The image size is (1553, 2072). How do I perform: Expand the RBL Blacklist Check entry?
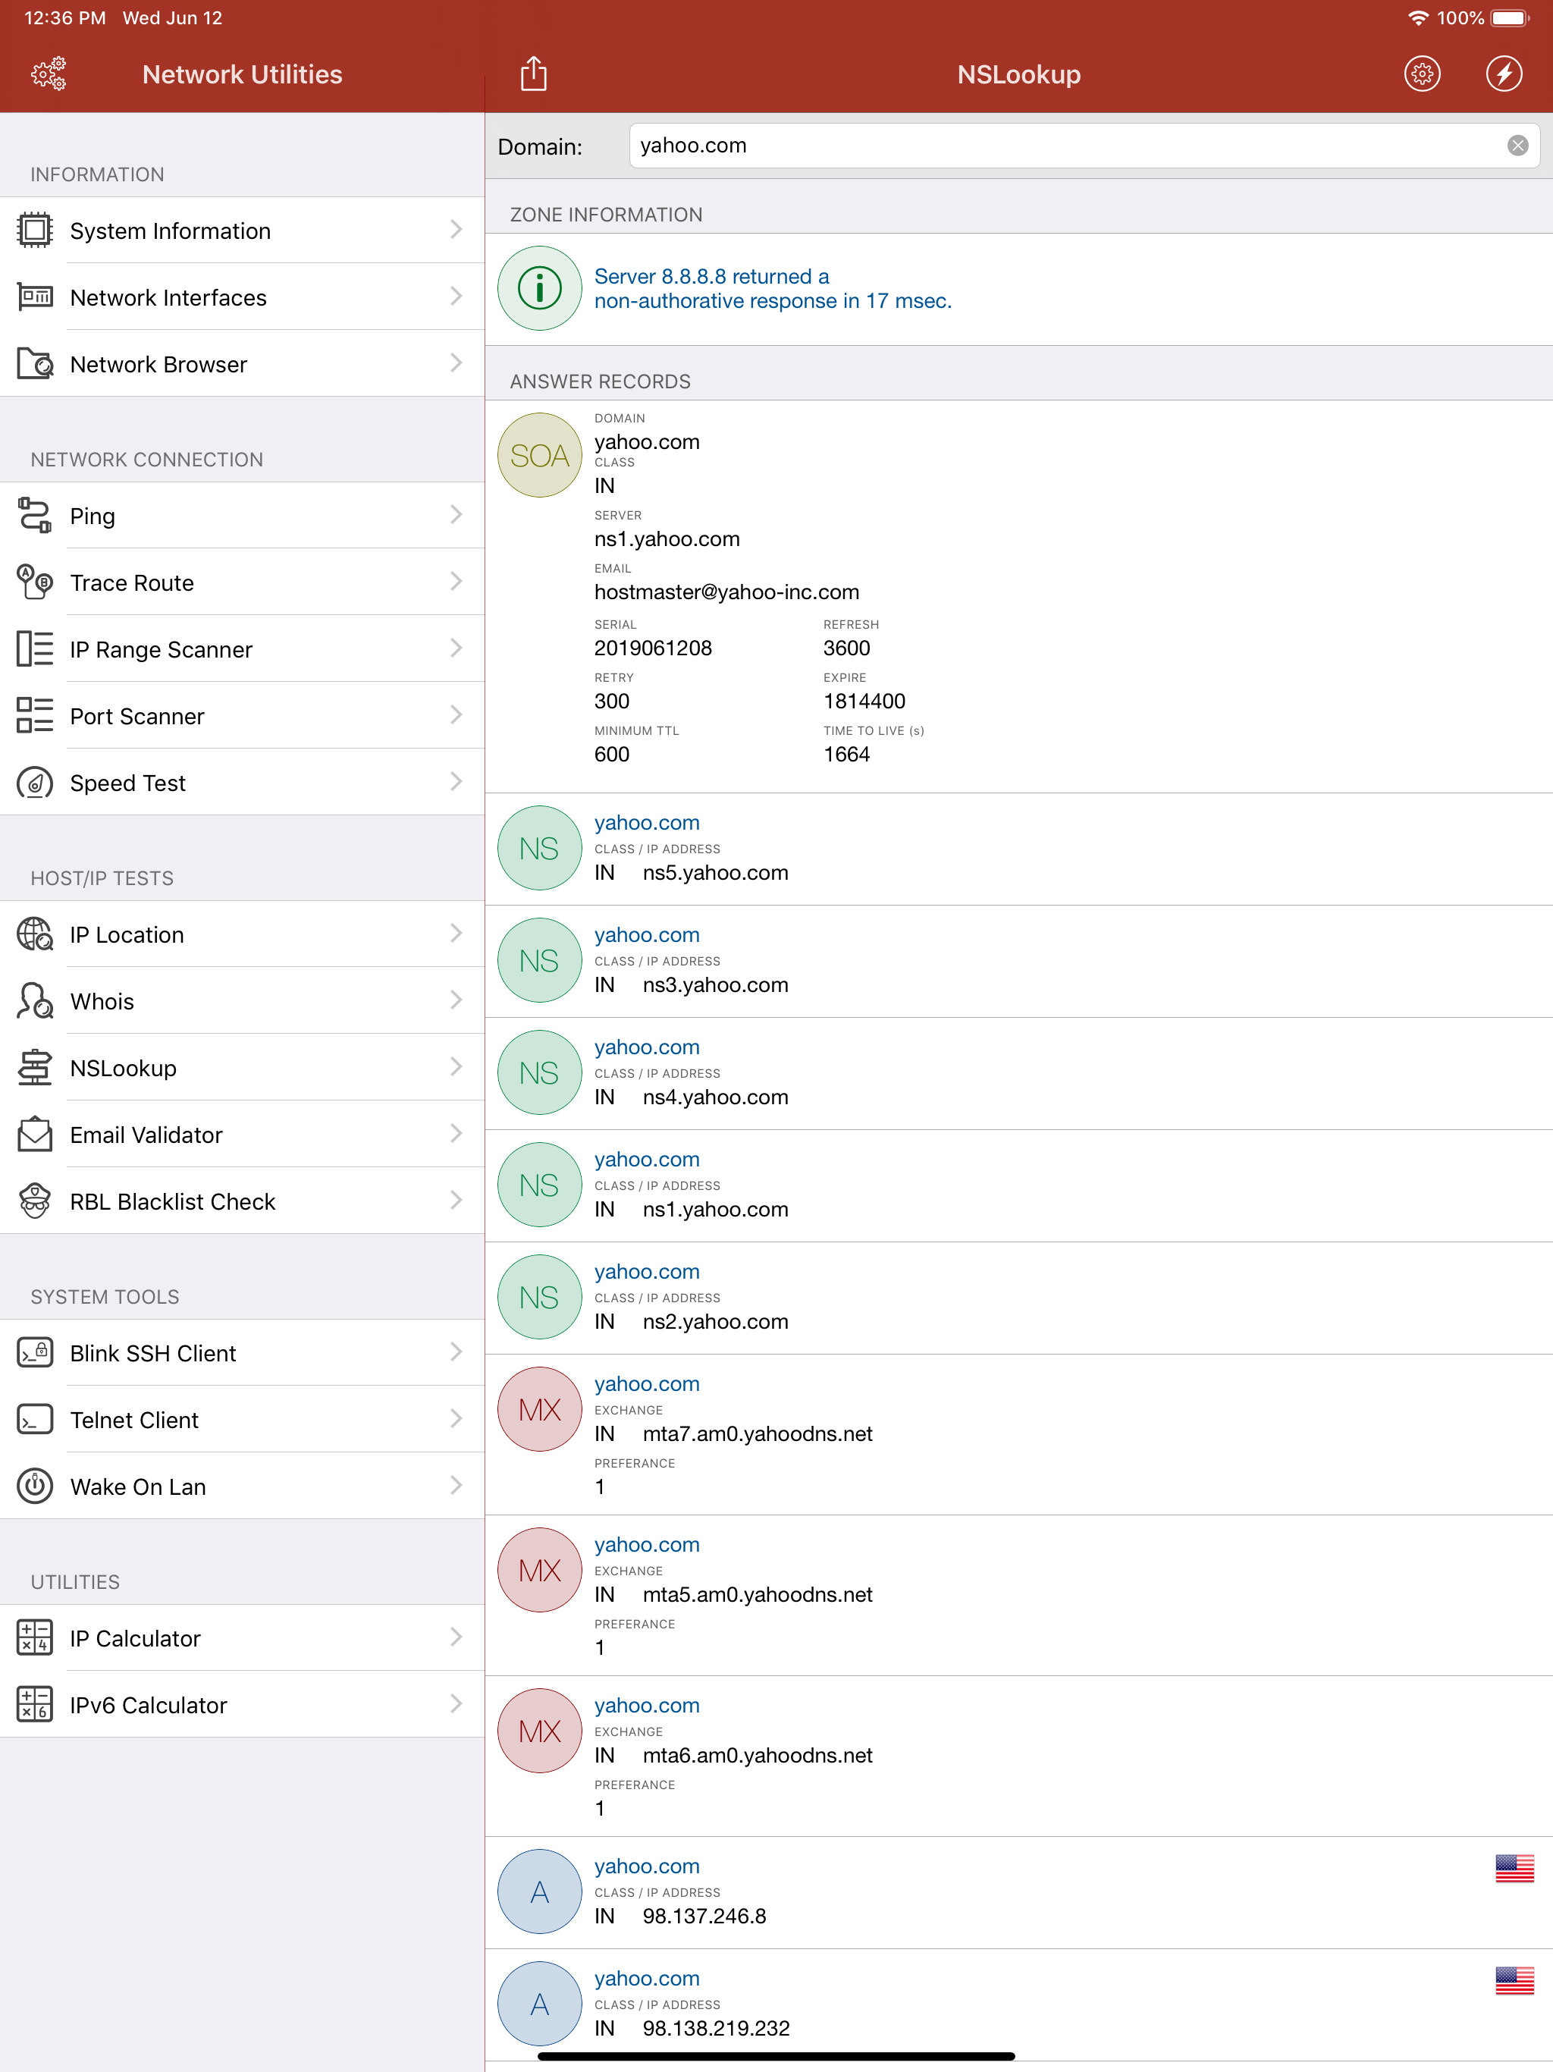[455, 1200]
